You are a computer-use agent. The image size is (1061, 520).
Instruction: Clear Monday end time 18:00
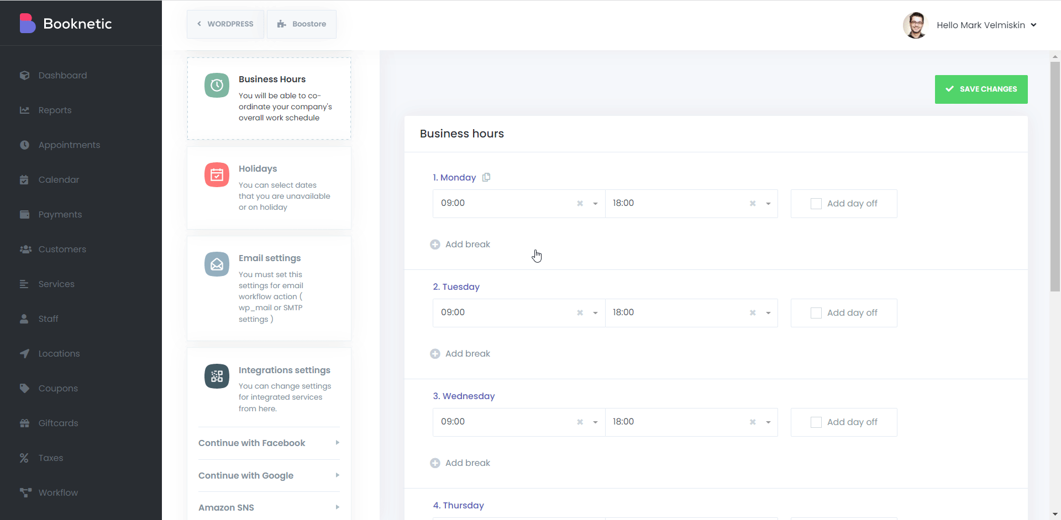coord(752,203)
